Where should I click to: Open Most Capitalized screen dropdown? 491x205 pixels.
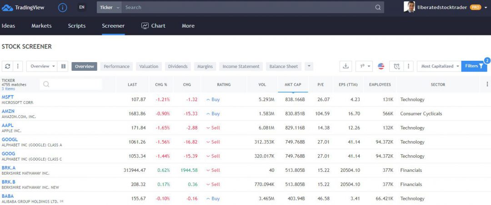pos(439,66)
